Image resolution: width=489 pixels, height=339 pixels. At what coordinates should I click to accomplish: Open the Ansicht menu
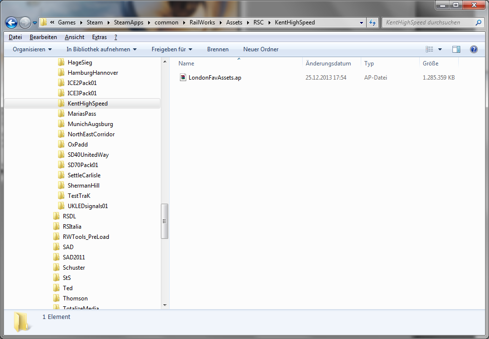click(75, 37)
